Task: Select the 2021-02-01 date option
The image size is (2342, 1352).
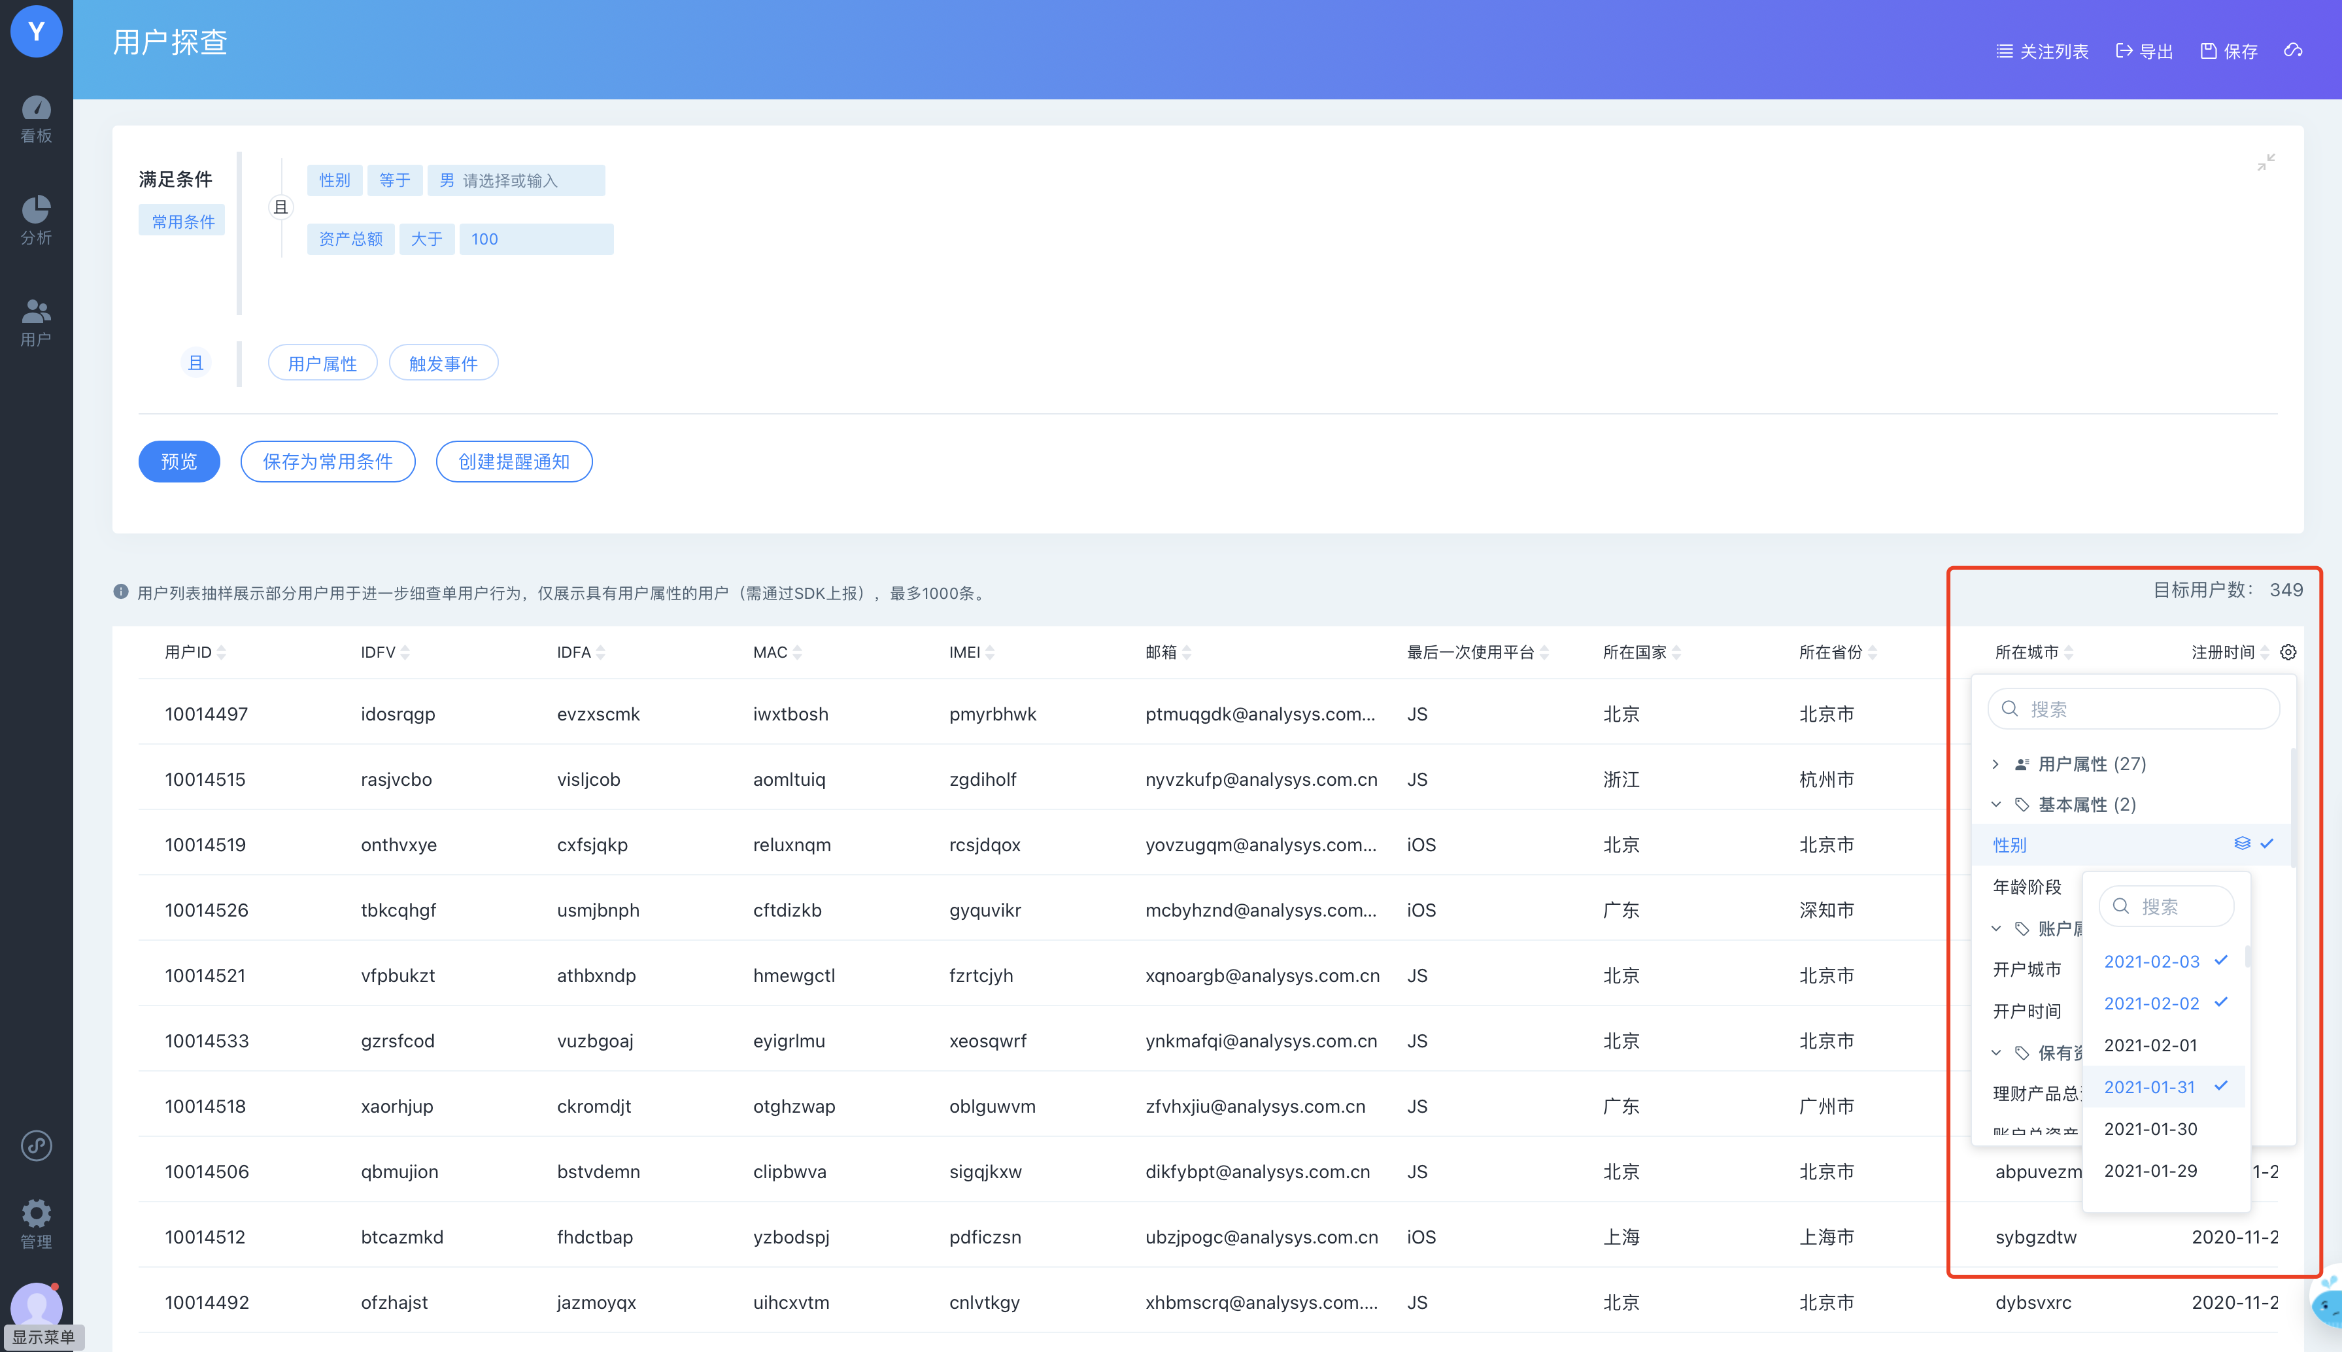Action: (2164, 1045)
